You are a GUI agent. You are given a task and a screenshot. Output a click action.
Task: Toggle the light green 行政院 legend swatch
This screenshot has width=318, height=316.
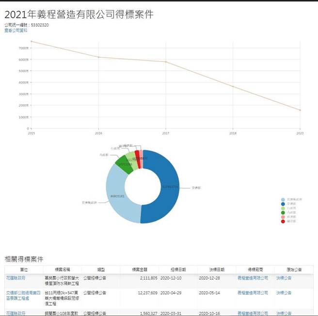tap(283, 208)
